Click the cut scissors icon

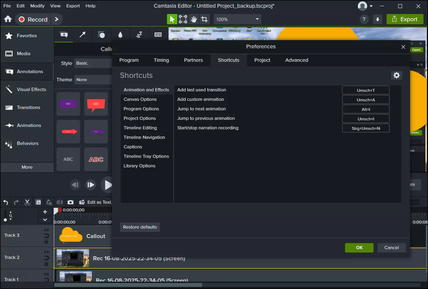(x=27, y=202)
